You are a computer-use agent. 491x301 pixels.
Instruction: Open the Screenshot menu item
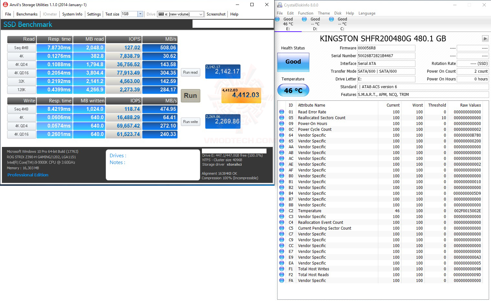(x=216, y=14)
